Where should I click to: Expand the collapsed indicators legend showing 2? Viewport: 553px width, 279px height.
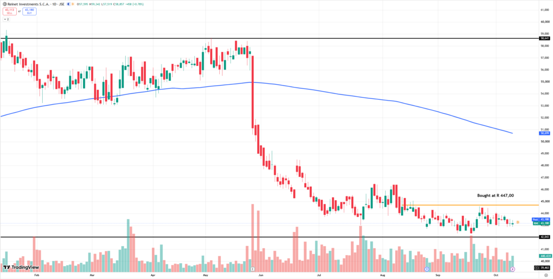(x=6, y=19)
